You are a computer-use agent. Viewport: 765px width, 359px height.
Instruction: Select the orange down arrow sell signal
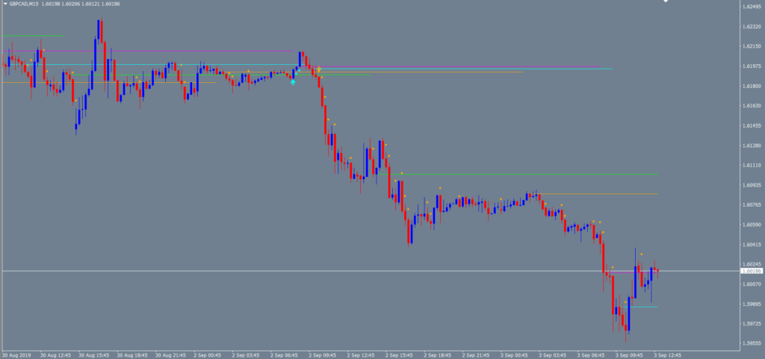point(318,69)
